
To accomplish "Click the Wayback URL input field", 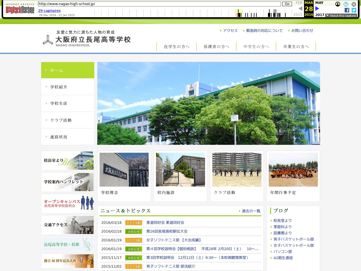I will [159, 4].
